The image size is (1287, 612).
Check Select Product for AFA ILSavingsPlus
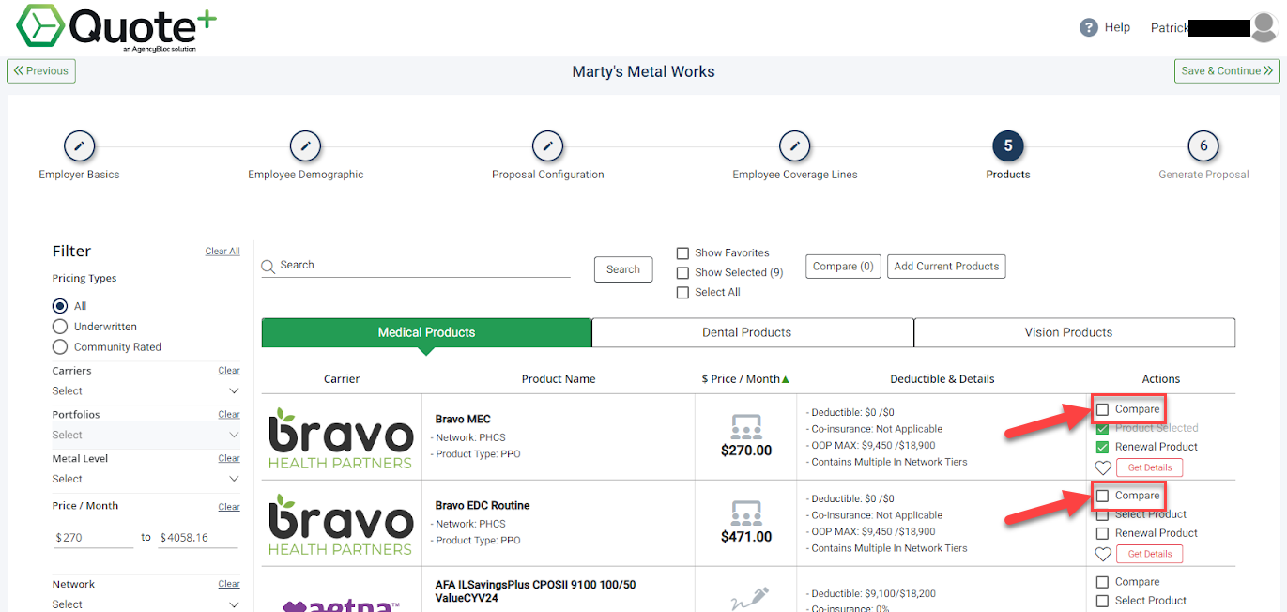pyautogui.click(x=1103, y=601)
